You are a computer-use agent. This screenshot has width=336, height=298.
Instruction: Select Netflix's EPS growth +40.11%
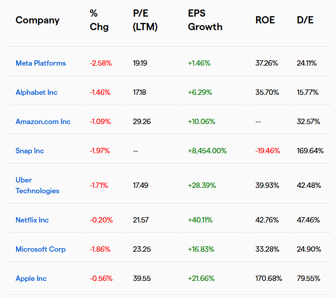point(200,220)
